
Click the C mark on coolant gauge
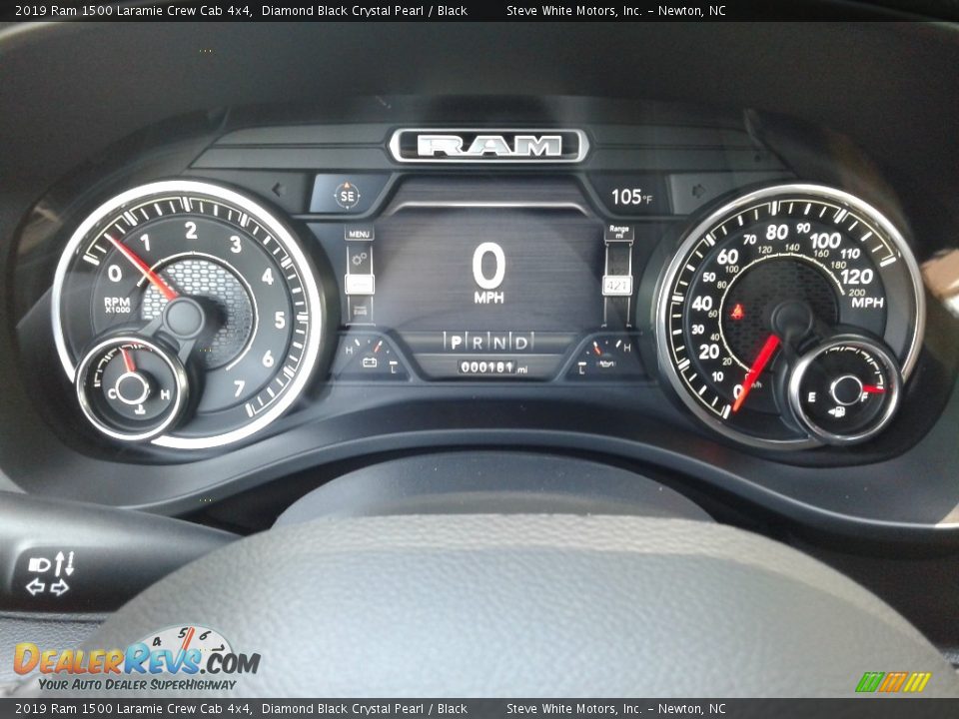tap(112, 394)
